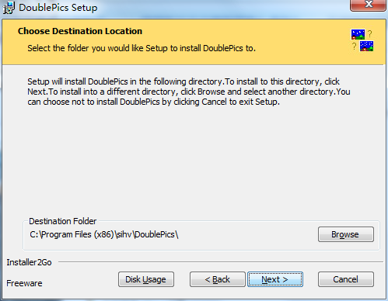Click the setup installer icon in title bar
The image size is (388, 301).
[9, 8]
